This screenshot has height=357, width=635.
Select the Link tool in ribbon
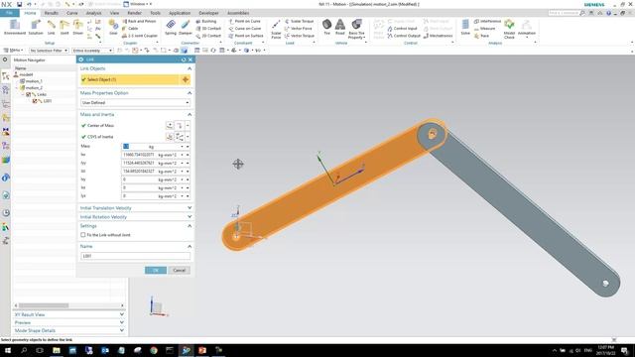click(51, 27)
